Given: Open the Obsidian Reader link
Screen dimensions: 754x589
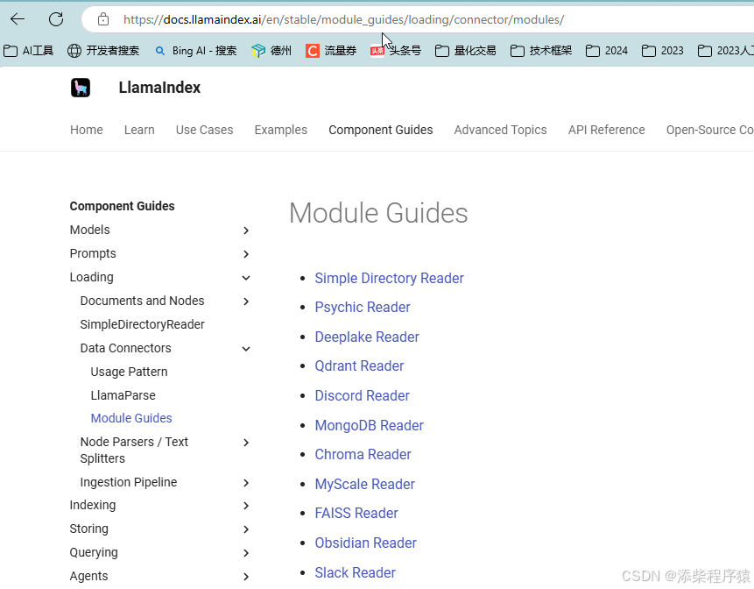Looking at the screenshot, I should coord(365,543).
